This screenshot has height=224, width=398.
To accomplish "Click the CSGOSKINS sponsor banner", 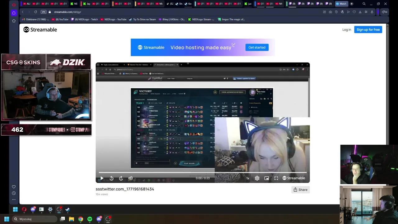I will [x=24, y=62].
